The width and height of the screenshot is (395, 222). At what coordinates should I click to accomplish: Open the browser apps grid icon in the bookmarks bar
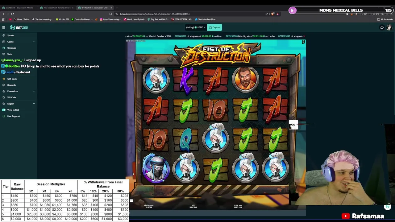pos(3,19)
